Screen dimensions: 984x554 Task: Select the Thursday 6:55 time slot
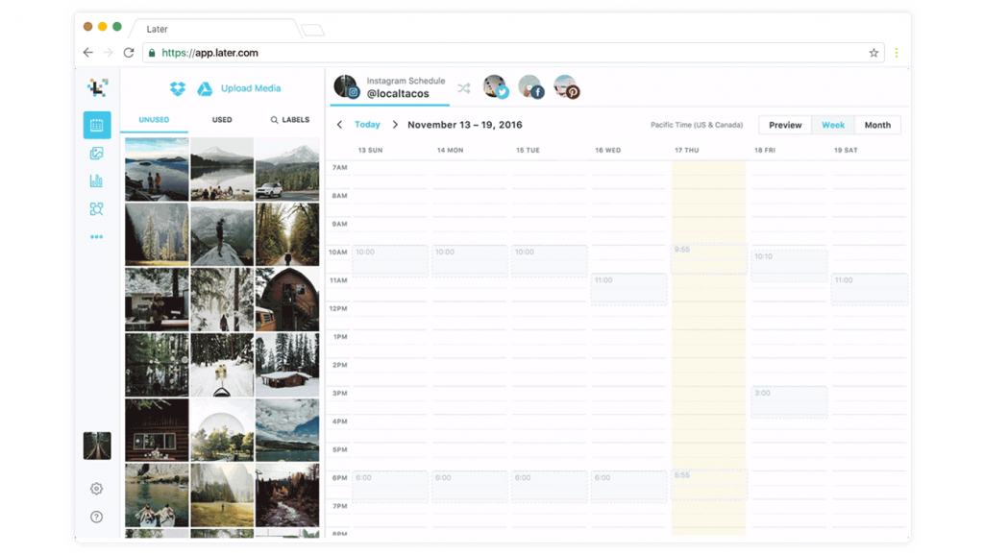click(708, 484)
